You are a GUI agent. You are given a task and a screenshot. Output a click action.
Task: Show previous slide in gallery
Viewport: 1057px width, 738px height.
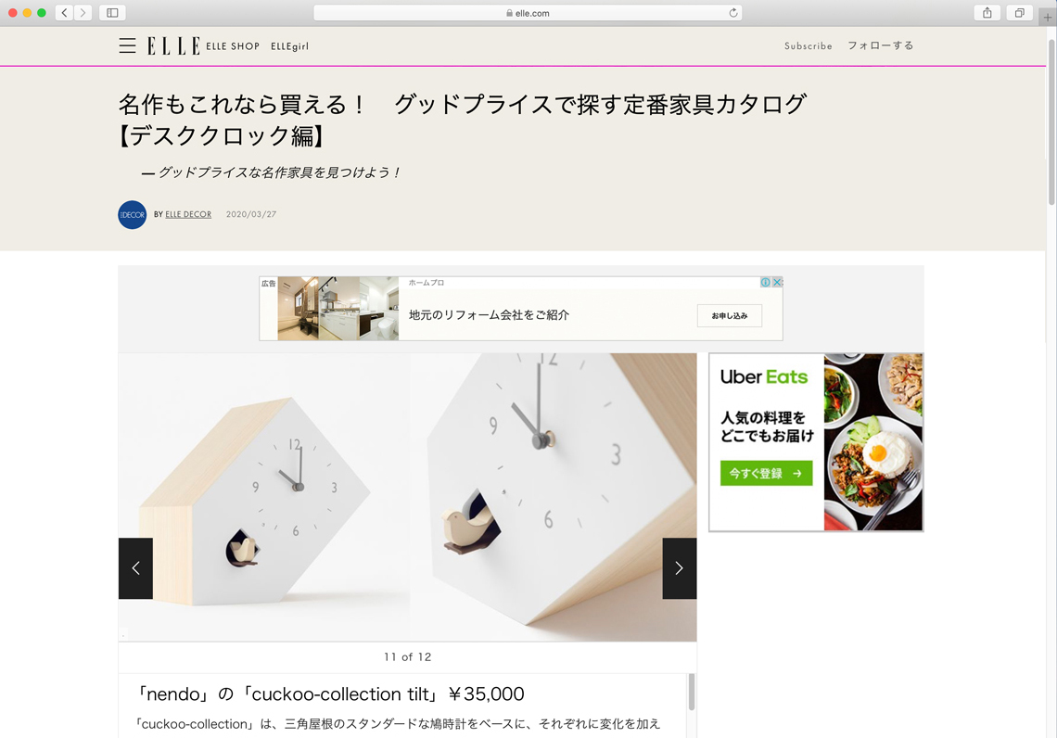(x=135, y=568)
